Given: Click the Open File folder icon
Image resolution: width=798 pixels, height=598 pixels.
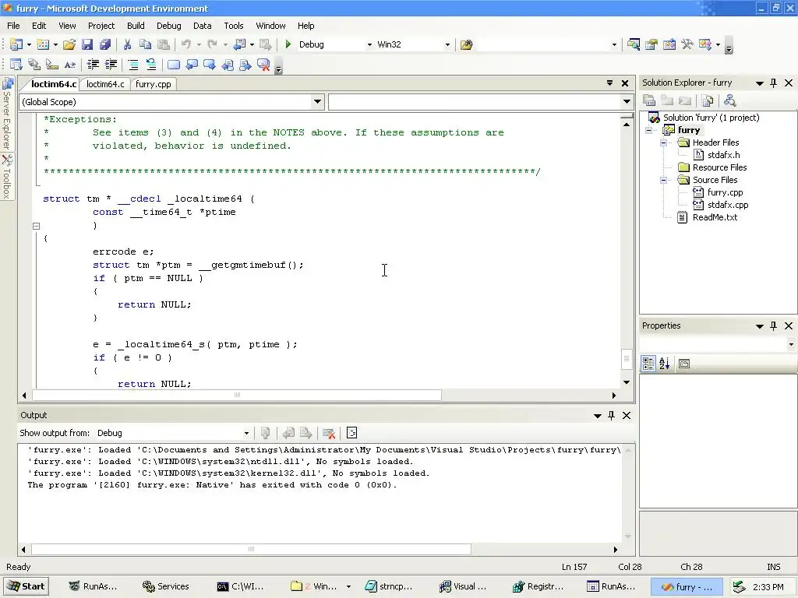Looking at the screenshot, I should coord(69,44).
